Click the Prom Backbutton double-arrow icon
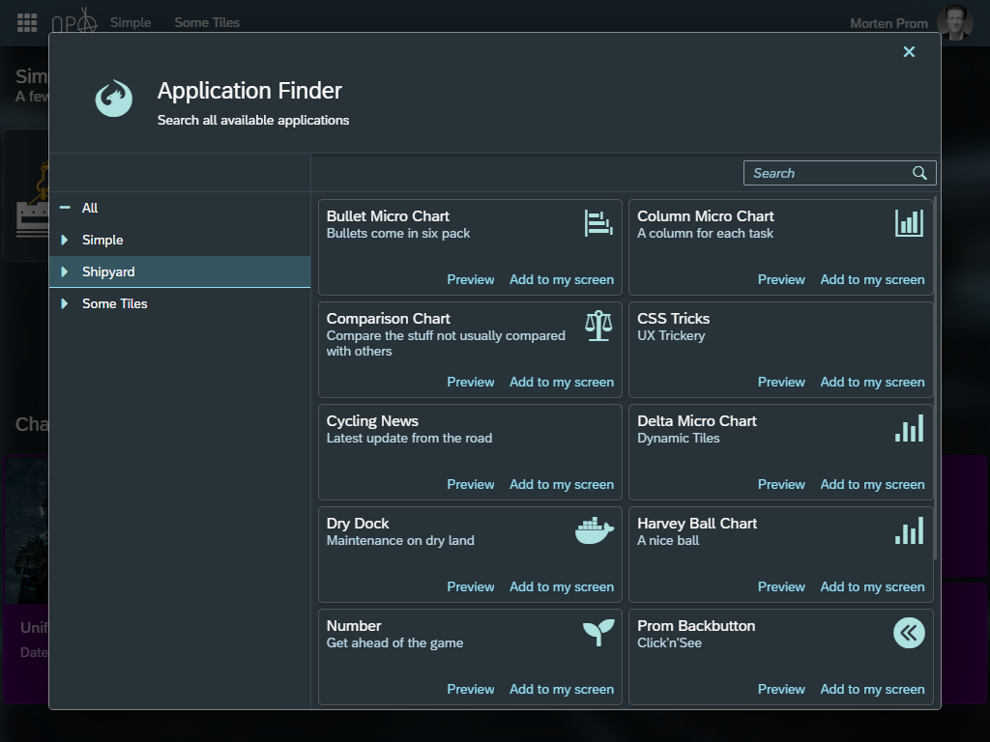This screenshot has width=990, height=742. click(x=909, y=633)
